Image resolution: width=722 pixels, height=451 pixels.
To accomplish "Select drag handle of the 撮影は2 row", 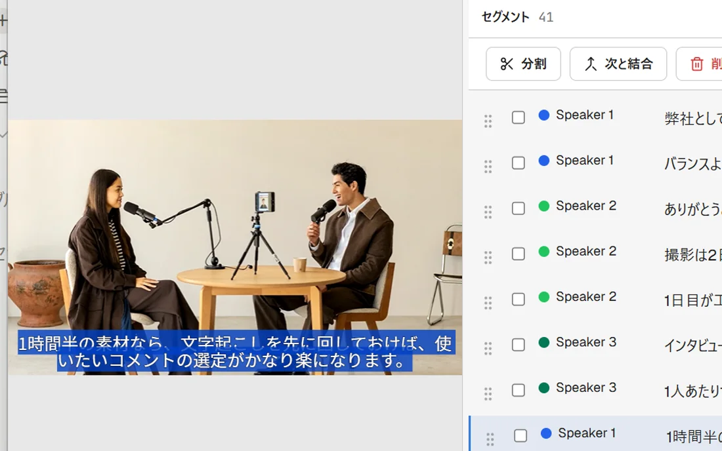I will click(x=488, y=258).
